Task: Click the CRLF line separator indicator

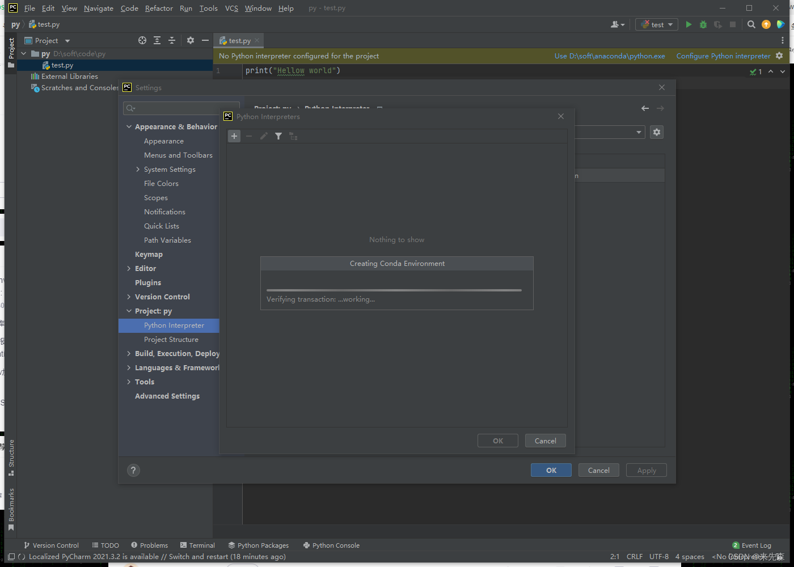Action: tap(635, 556)
